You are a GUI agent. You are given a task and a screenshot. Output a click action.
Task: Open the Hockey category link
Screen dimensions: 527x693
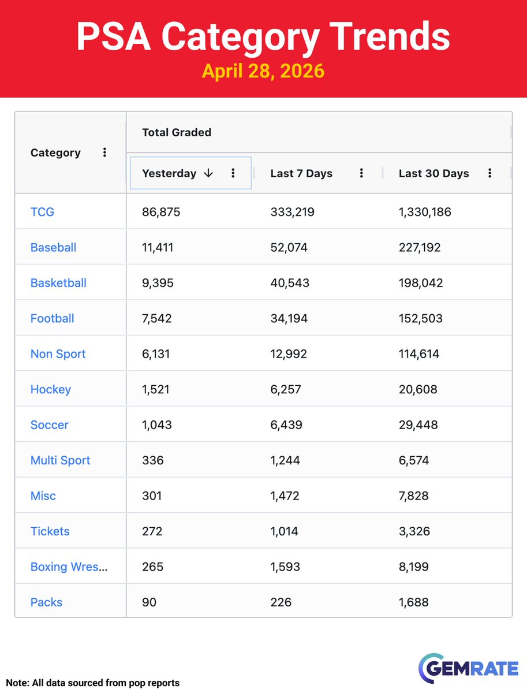click(x=51, y=389)
